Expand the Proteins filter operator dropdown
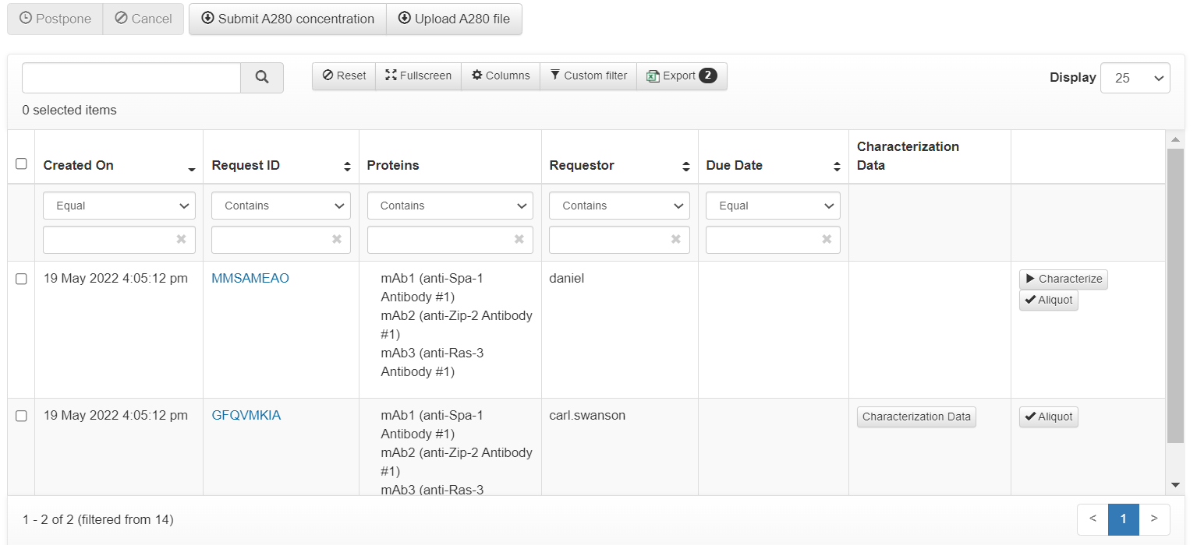 450,206
